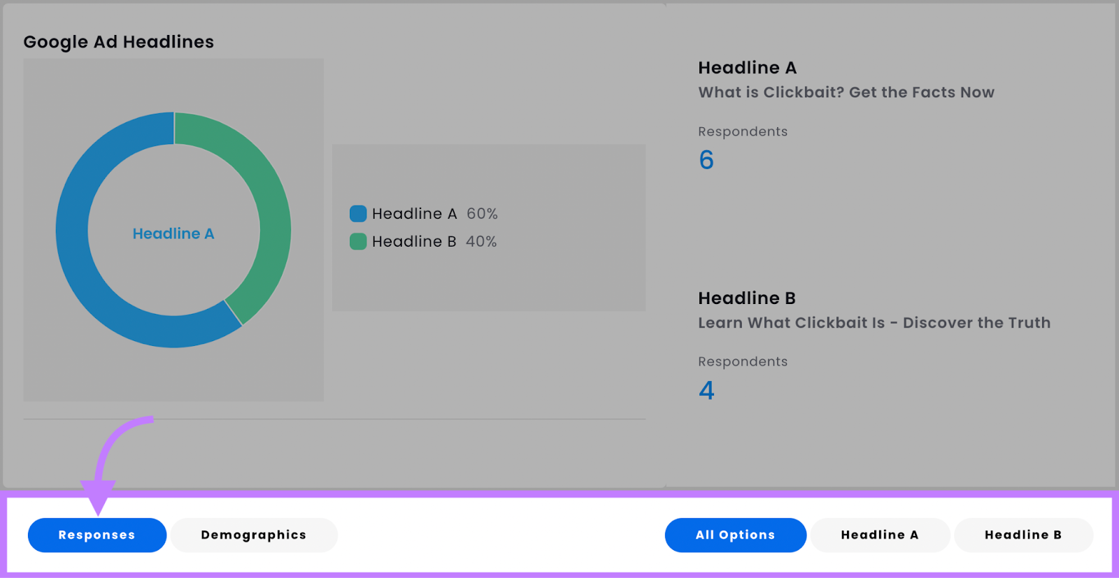1119x578 pixels.
Task: Click the bold Headline A heading above its text
Action: (747, 68)
